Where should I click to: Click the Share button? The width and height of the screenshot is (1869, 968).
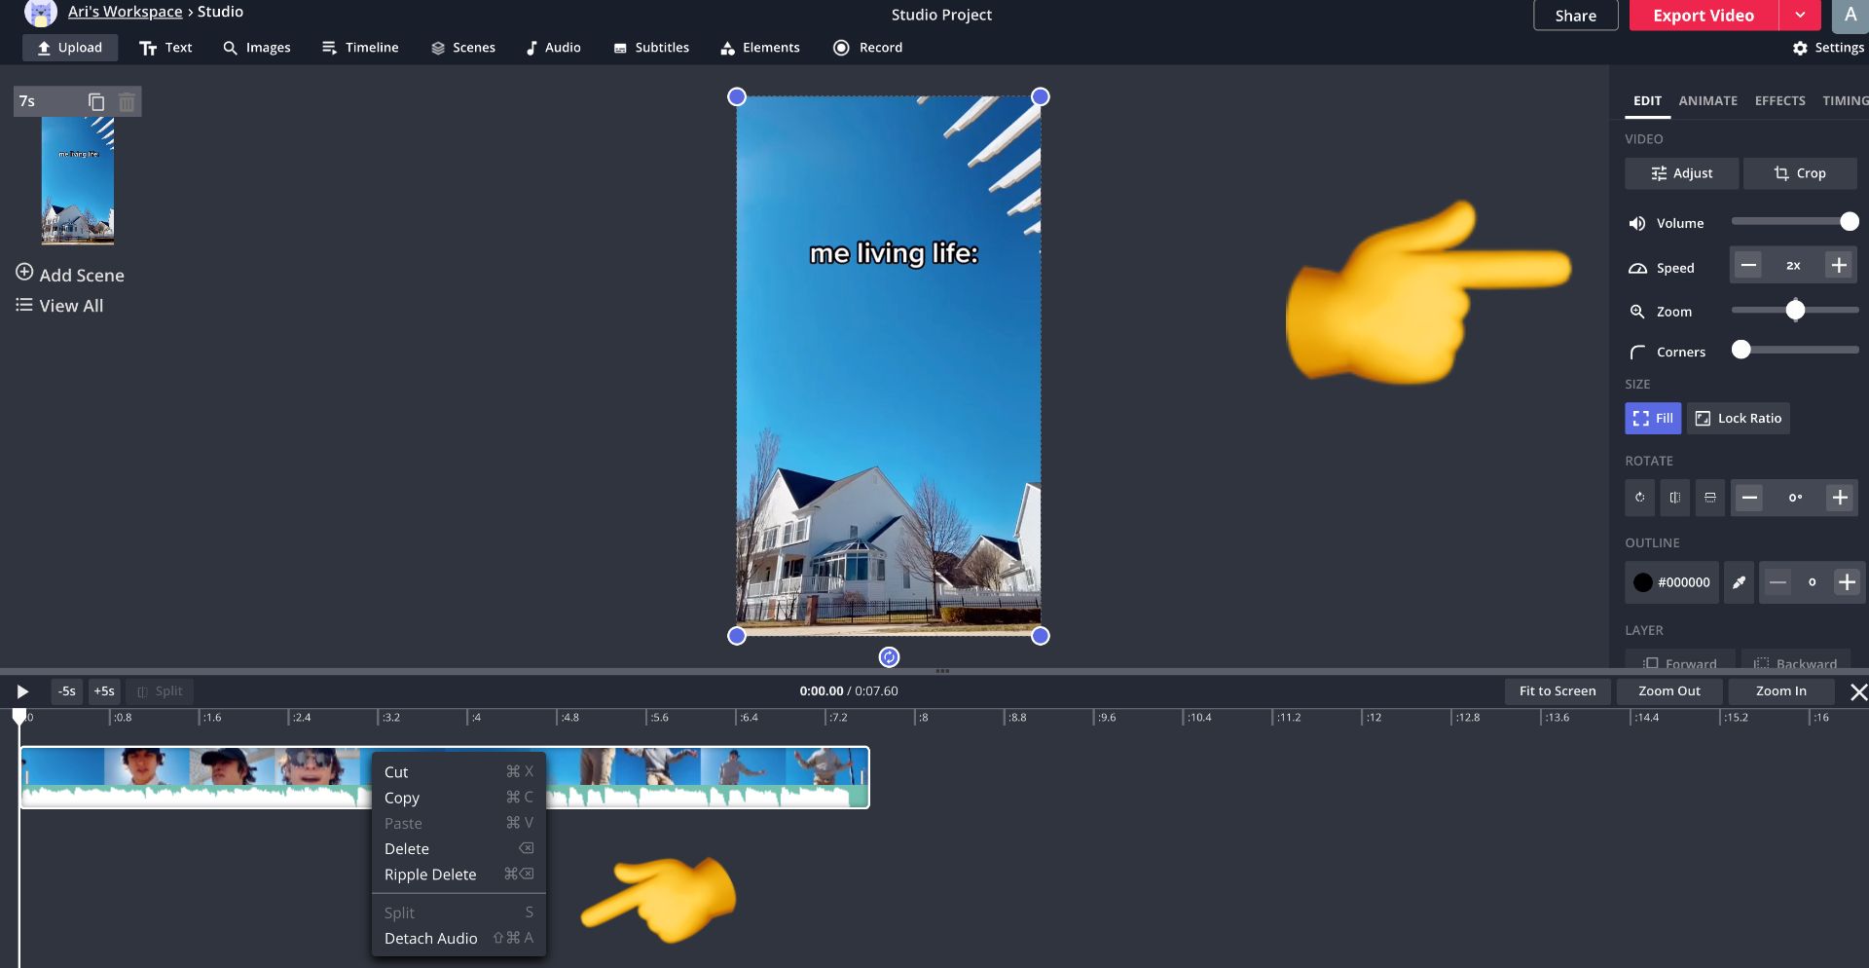coord(1575,16)
